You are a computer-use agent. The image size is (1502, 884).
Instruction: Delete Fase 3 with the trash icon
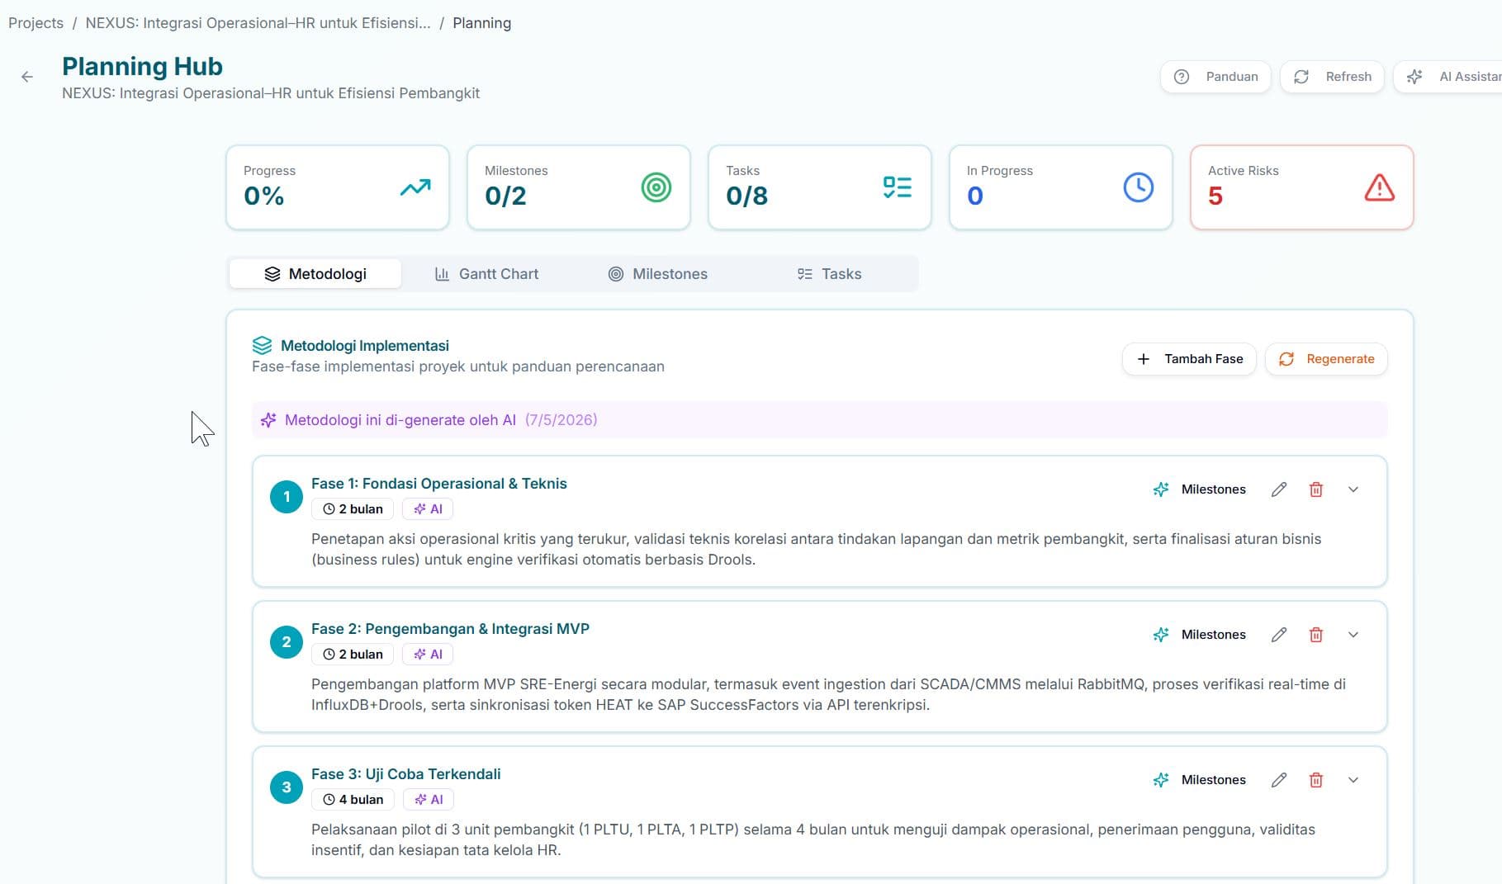[x=1316, y=780]
